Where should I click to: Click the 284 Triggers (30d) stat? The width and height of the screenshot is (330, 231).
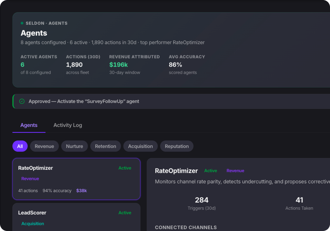point(202,203)
